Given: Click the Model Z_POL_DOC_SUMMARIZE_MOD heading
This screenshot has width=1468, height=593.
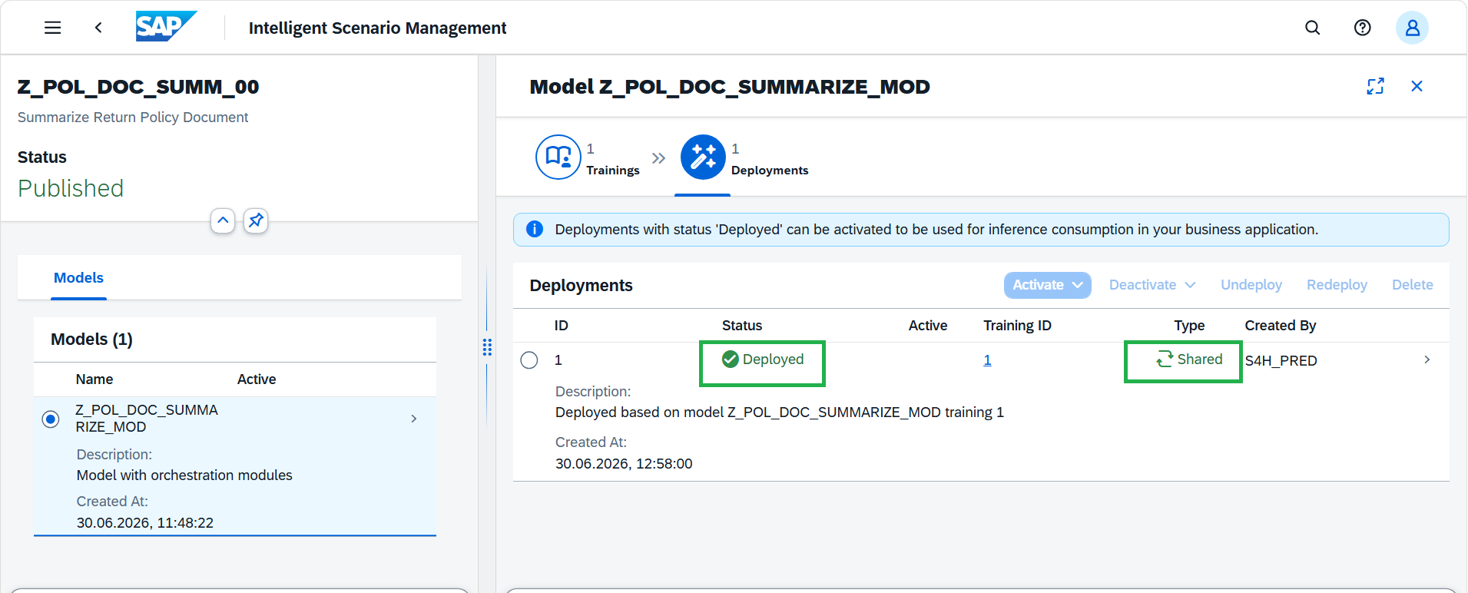Looking at the screenshot, I should [730, 87].
